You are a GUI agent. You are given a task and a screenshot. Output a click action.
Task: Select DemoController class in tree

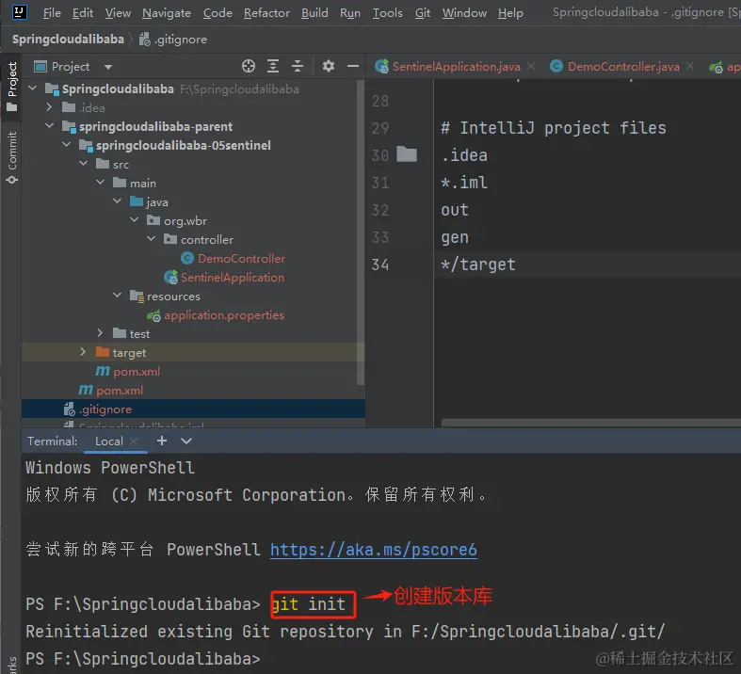pos(241,258)
